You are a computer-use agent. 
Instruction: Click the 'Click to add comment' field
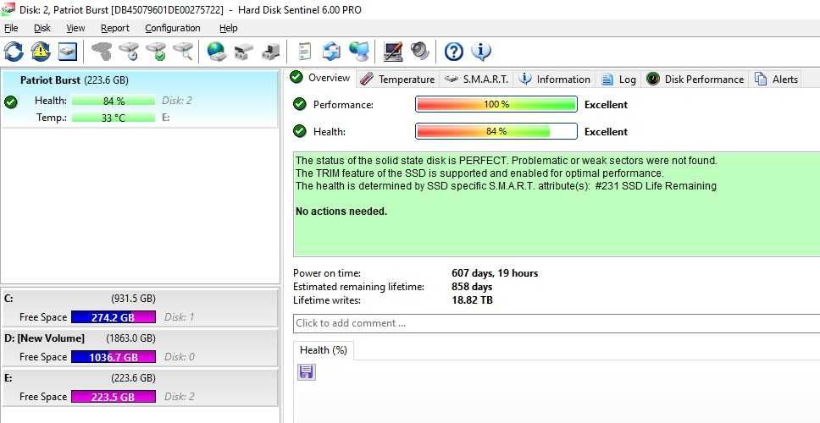pyautogui.click(x=557, y=323)
